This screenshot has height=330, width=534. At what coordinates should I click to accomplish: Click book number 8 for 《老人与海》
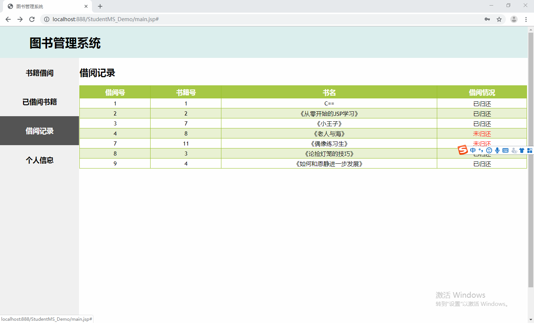[x=186, y=134]
